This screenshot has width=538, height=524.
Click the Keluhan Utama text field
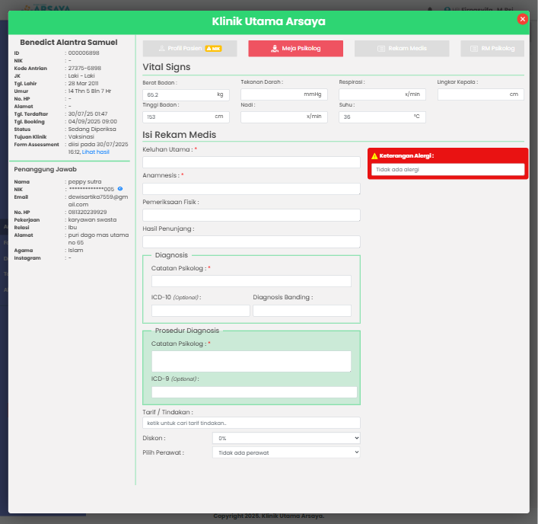click(251, 162)
